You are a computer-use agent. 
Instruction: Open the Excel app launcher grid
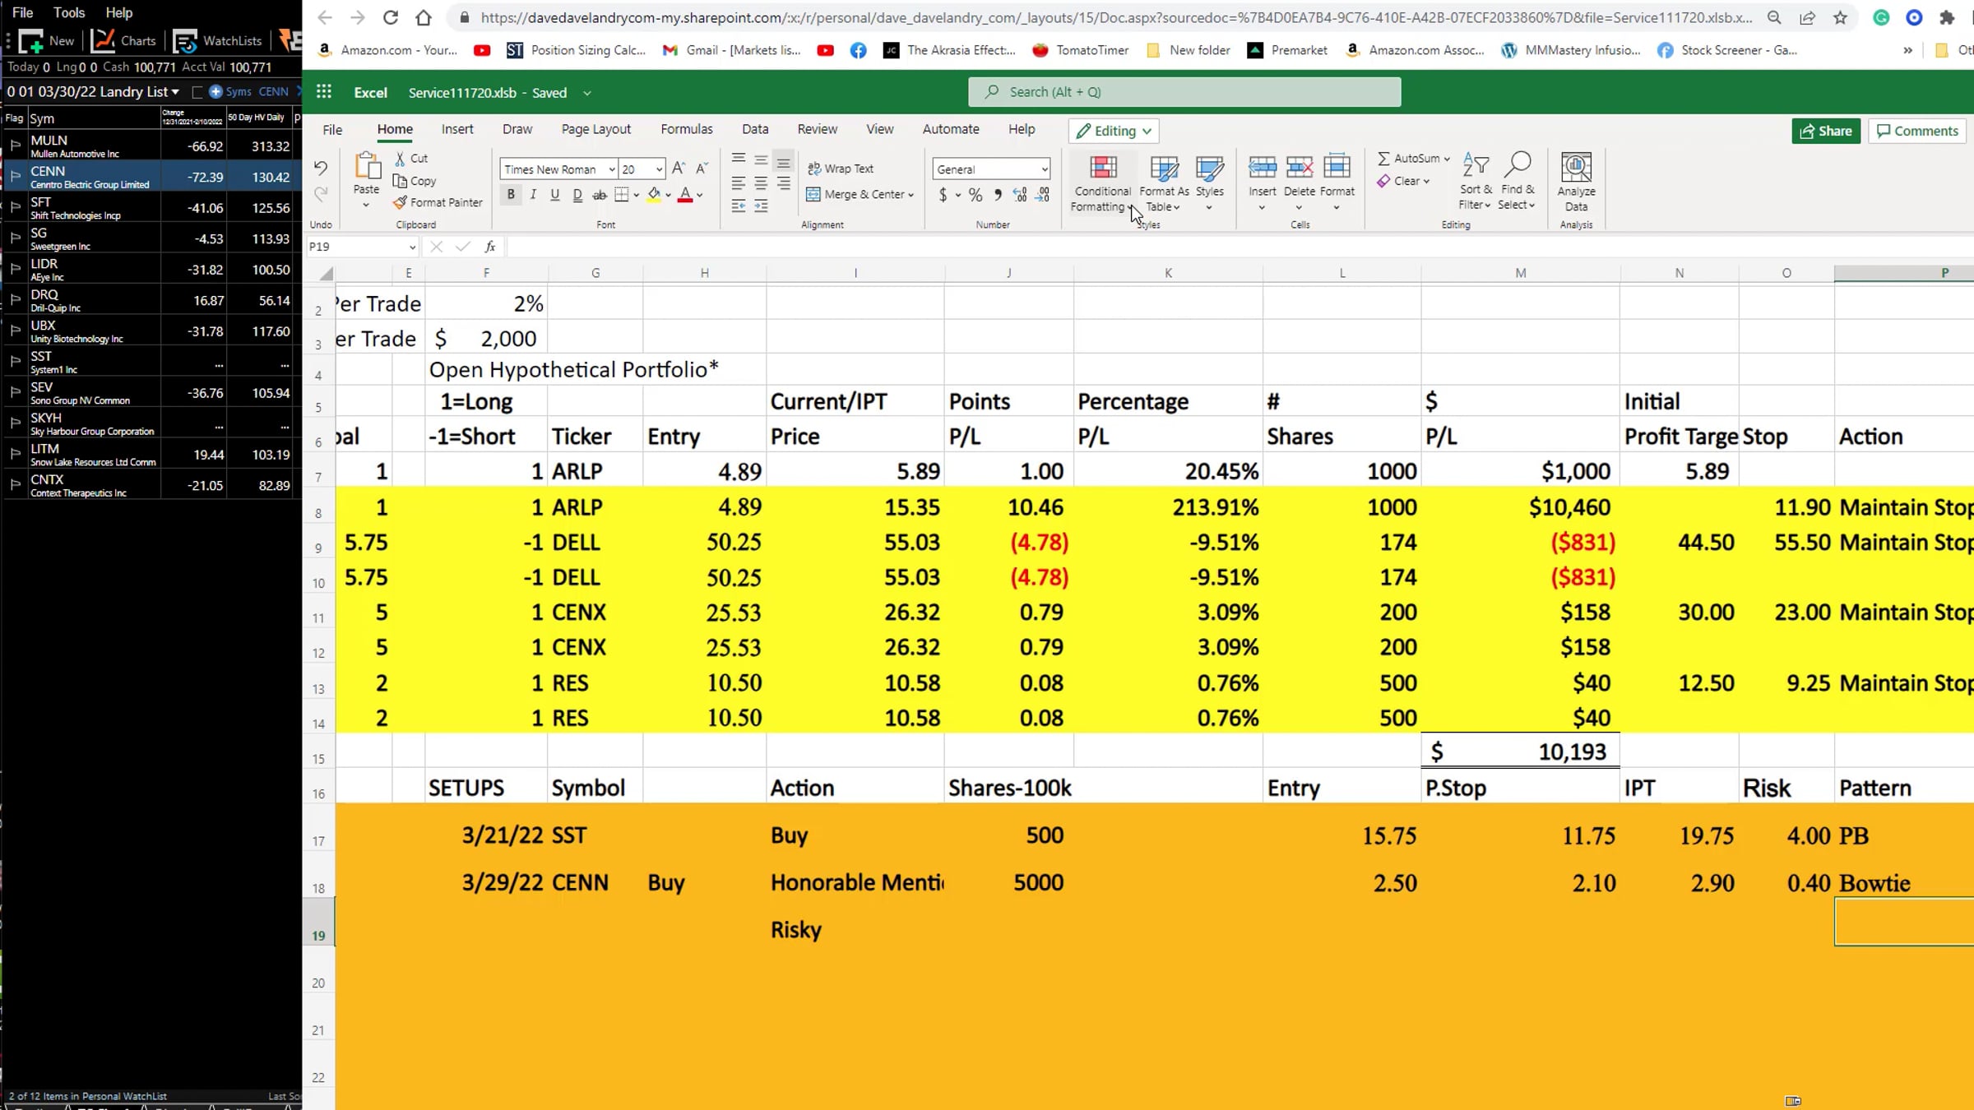324,92
